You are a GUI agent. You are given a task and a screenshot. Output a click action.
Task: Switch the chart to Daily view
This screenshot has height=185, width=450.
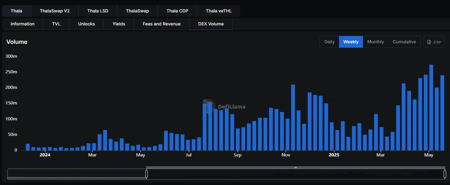click(329, 42)
